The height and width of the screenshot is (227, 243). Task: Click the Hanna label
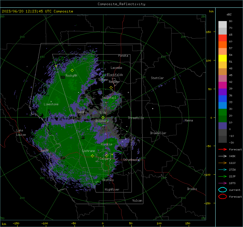[189, 120]
